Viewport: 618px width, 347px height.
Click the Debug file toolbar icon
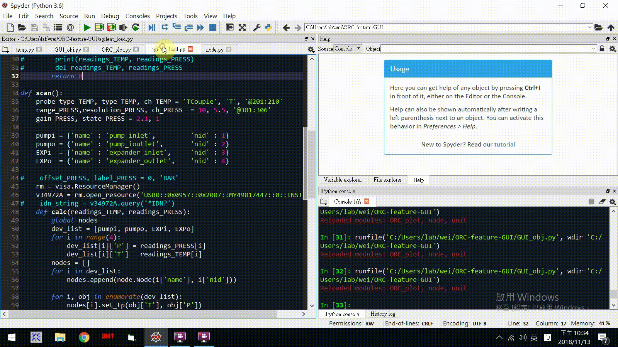tap(152, 27)
